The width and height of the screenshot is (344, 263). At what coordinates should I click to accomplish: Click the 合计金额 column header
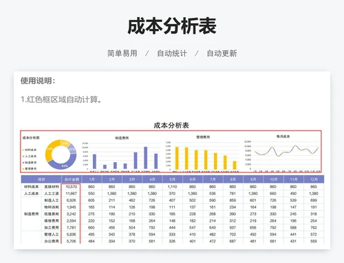[x=72, y=179]
